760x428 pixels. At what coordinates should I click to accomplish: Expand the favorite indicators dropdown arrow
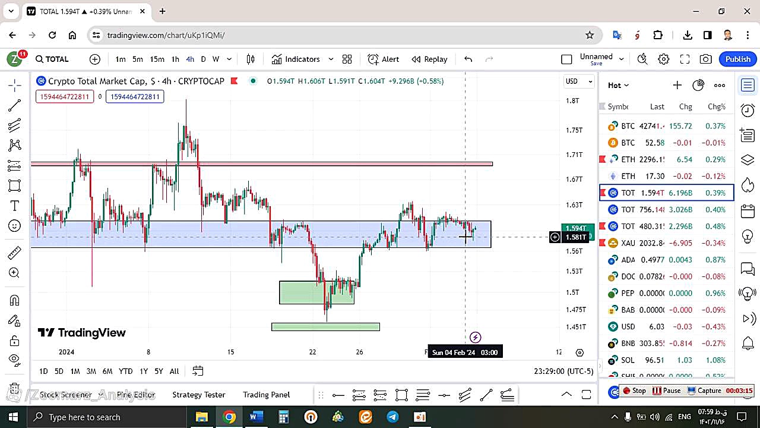pos(331,59)
